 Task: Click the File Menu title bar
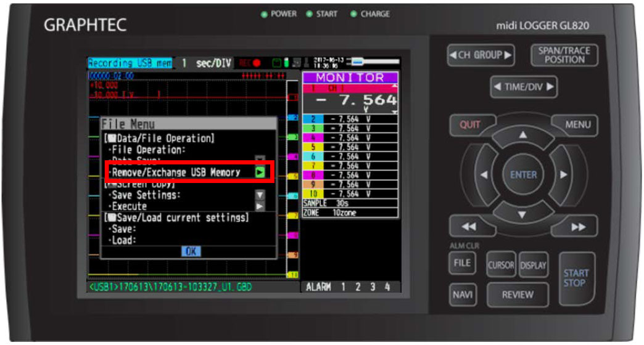click(x=189, y=124)
